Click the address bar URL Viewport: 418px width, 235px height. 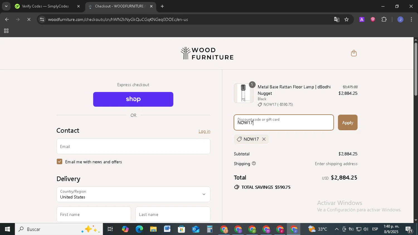coord(118,20)
